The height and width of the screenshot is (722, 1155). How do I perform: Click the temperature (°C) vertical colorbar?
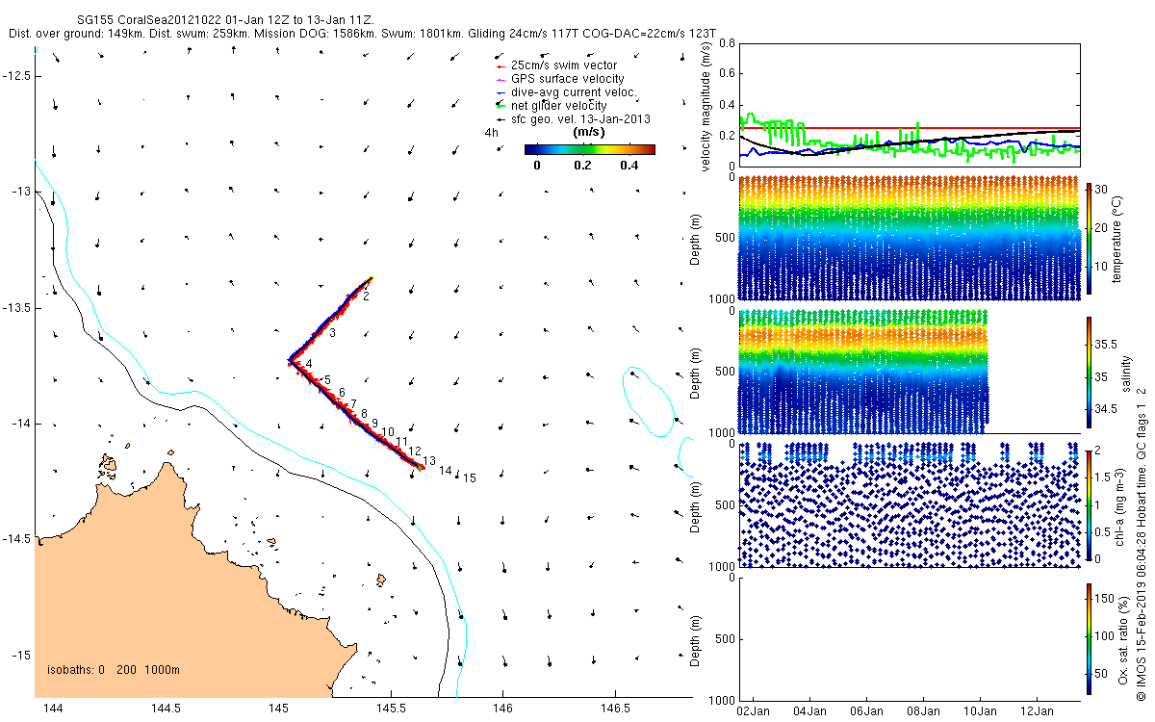(1090, 238)
